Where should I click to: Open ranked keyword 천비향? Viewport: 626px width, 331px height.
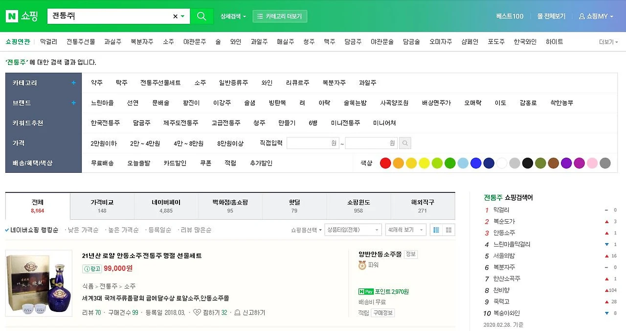pos(501,290)
